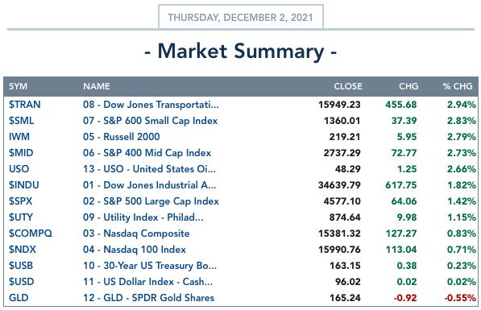Open Dow Jones Industrial Average name link
The width and height of the screenshot is (481, 310).
pyautogui.click(x=149, y=185)
